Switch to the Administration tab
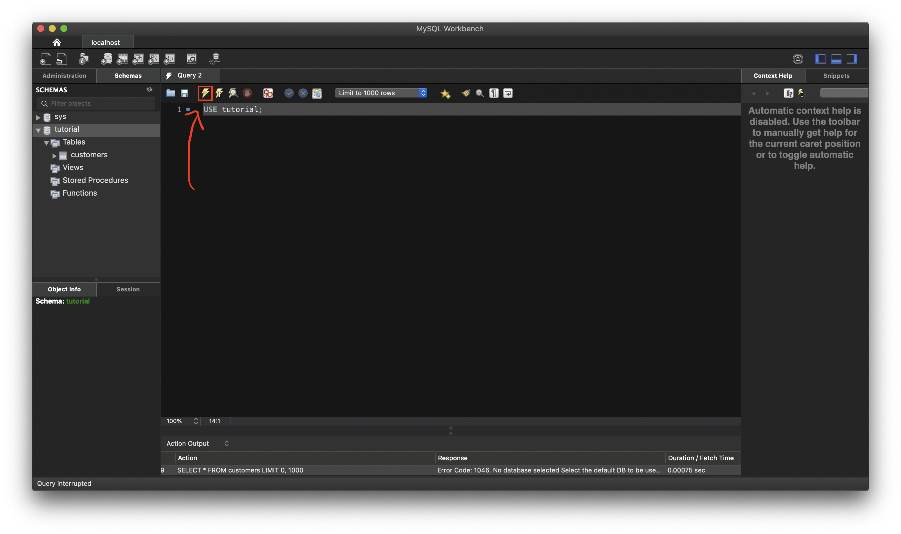The height and width of the screenshot is (534, 901). (x=64, y=75)
